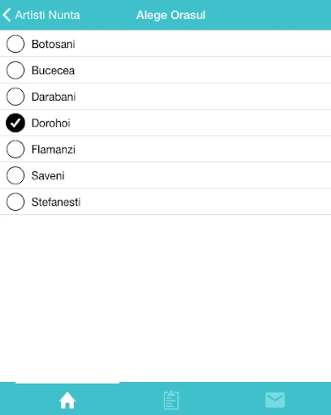Click the Darabani city name text

[53, 97]
